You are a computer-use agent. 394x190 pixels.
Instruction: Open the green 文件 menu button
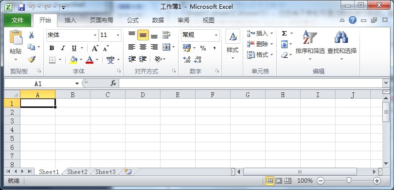click(x=18, y=20)
